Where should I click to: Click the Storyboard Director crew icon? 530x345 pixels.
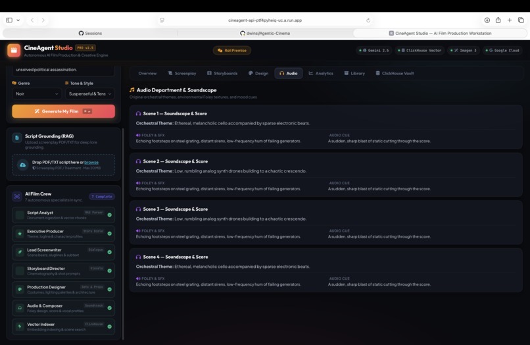pos(20,271)
